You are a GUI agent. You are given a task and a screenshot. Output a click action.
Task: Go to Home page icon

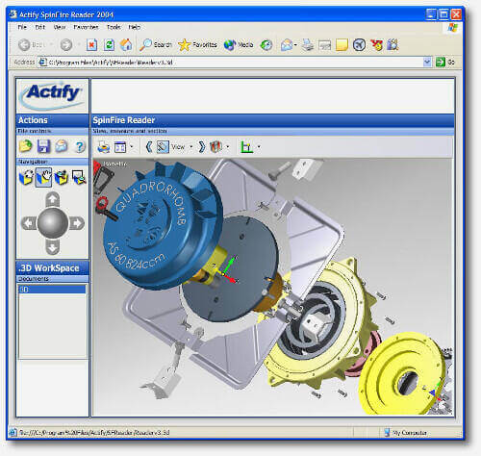(x=126, y=45)
